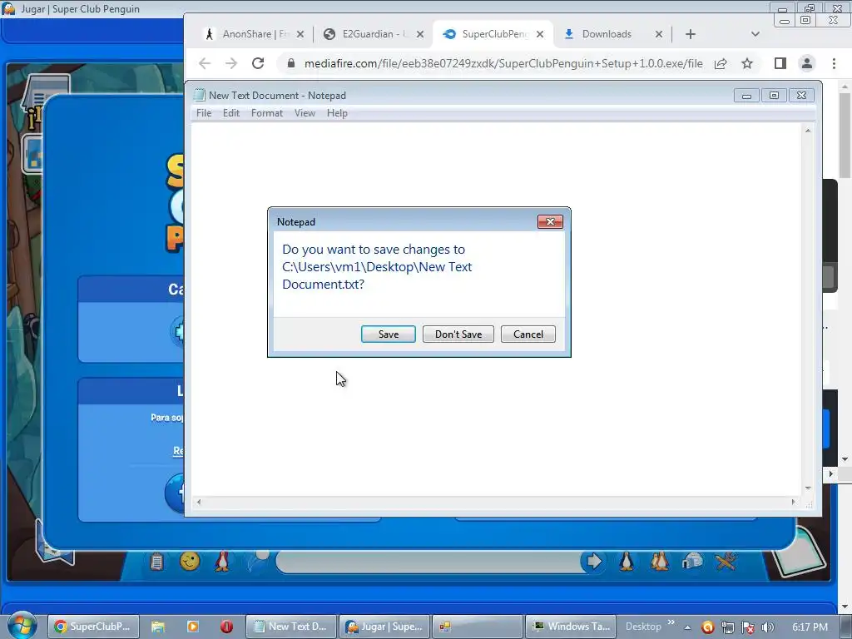The image size is (852, 639).
Task: Show hidden system tray icons
Action: coord(687,627)
